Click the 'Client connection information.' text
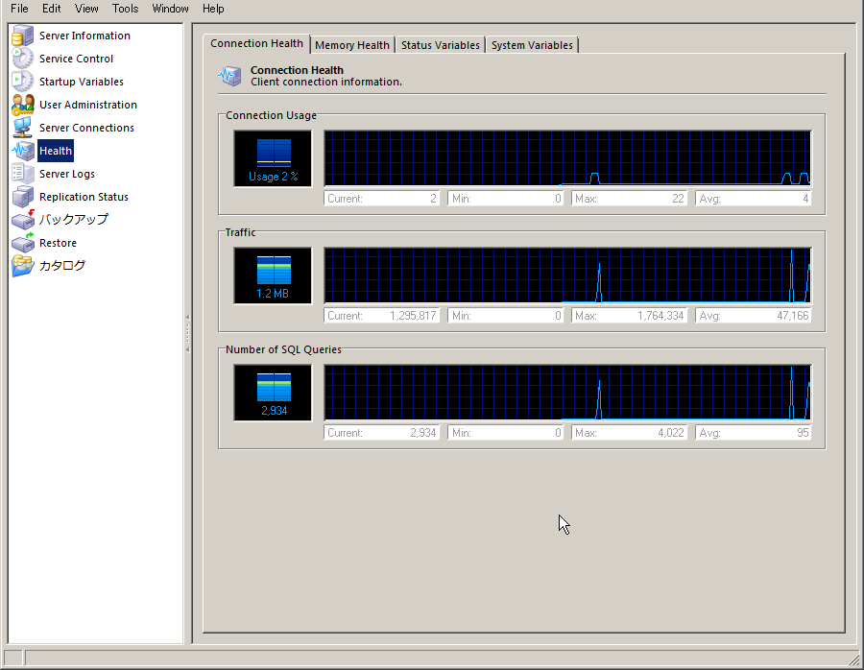Screen dimensions: 864x670 [326, 83]
